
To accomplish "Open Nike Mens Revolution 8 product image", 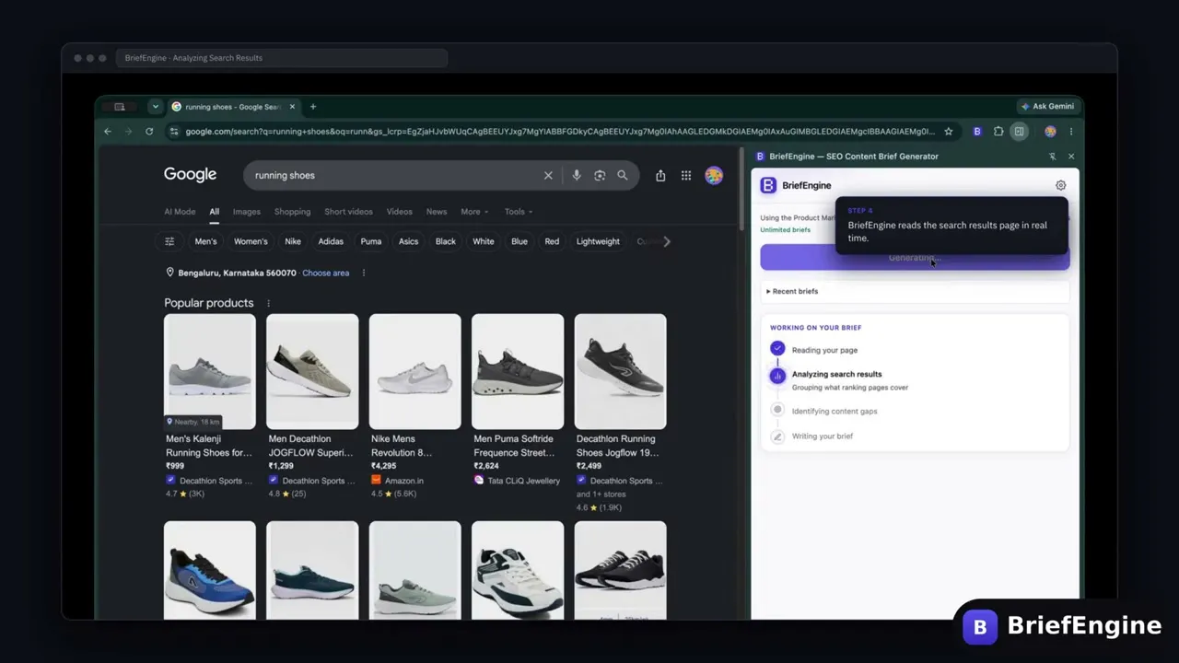I will pos(415,371).
